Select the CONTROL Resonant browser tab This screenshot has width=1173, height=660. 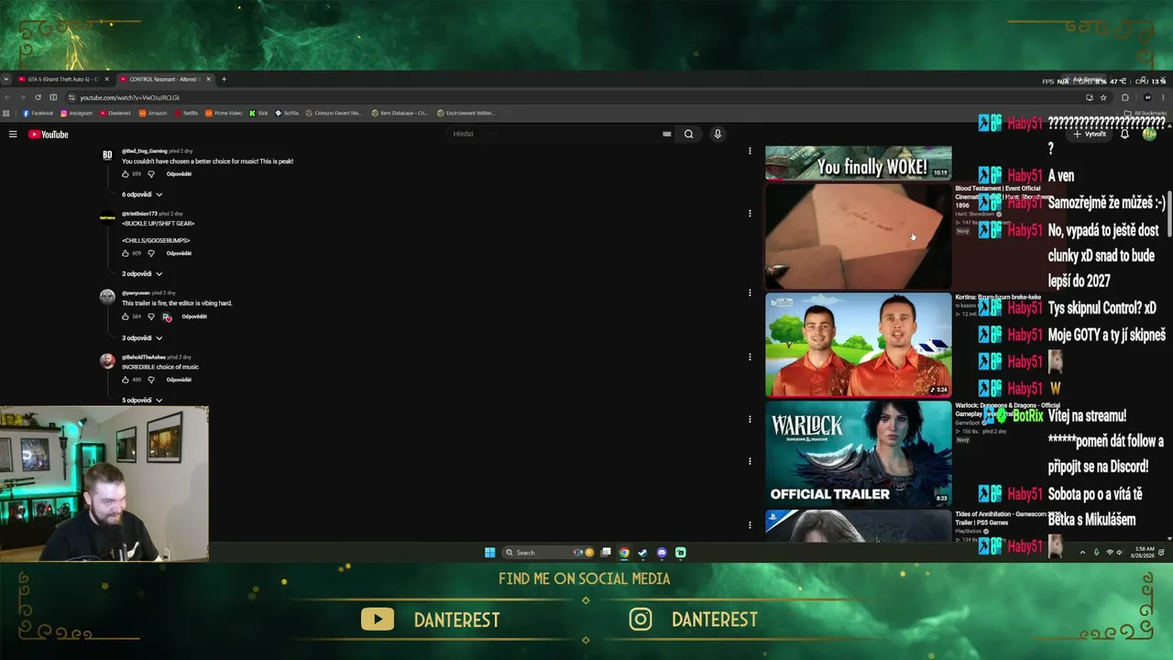pos(165,79)
